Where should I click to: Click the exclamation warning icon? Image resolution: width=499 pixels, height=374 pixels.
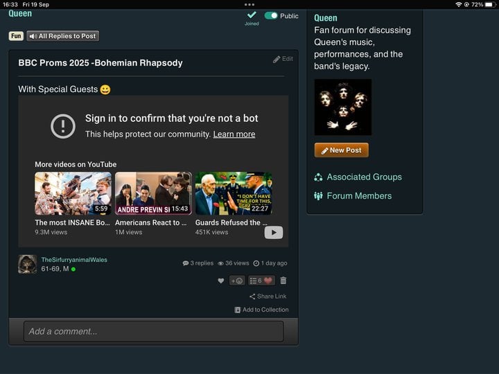tap(63, 126)
